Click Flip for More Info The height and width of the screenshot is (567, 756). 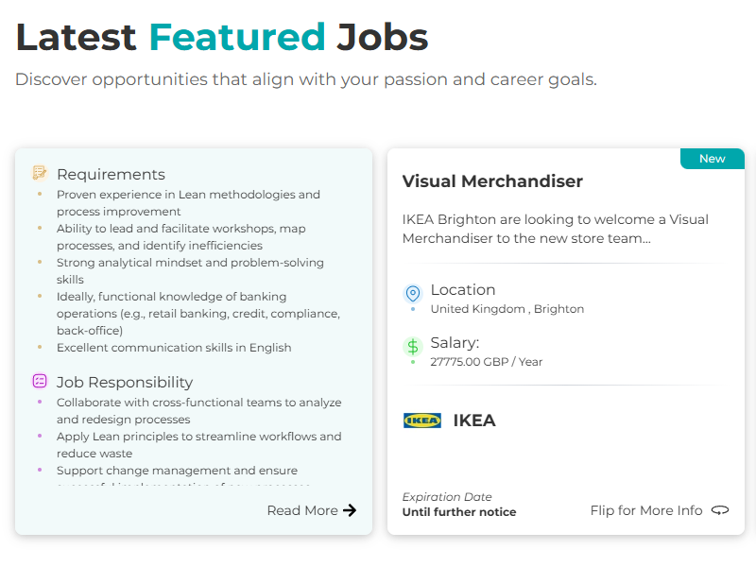(x=646, y=510)
